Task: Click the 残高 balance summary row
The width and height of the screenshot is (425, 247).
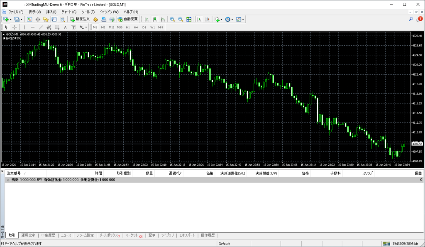Action: (x=214, y=180)
